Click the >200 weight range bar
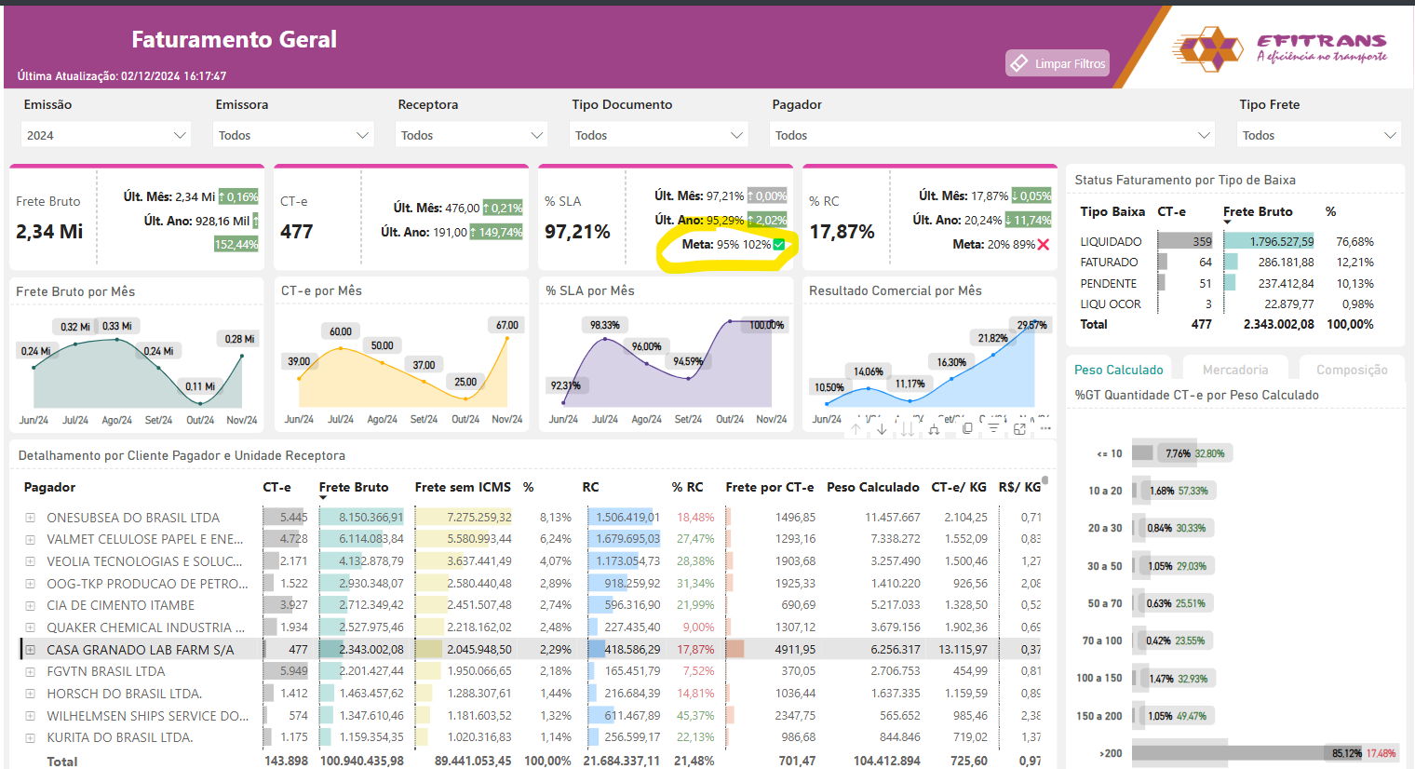The width and height of the screenshot is (1415, 769). click(1248, 753)
